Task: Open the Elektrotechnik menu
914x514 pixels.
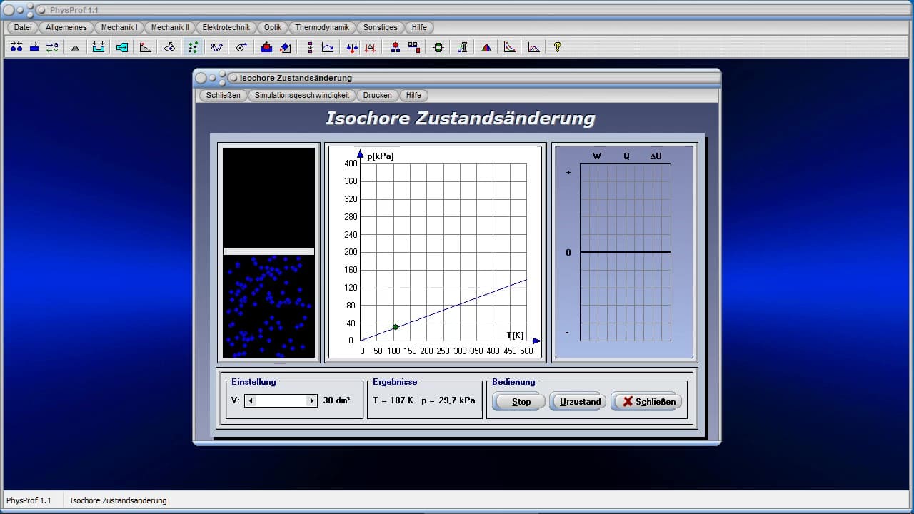Action: point(226,27)
